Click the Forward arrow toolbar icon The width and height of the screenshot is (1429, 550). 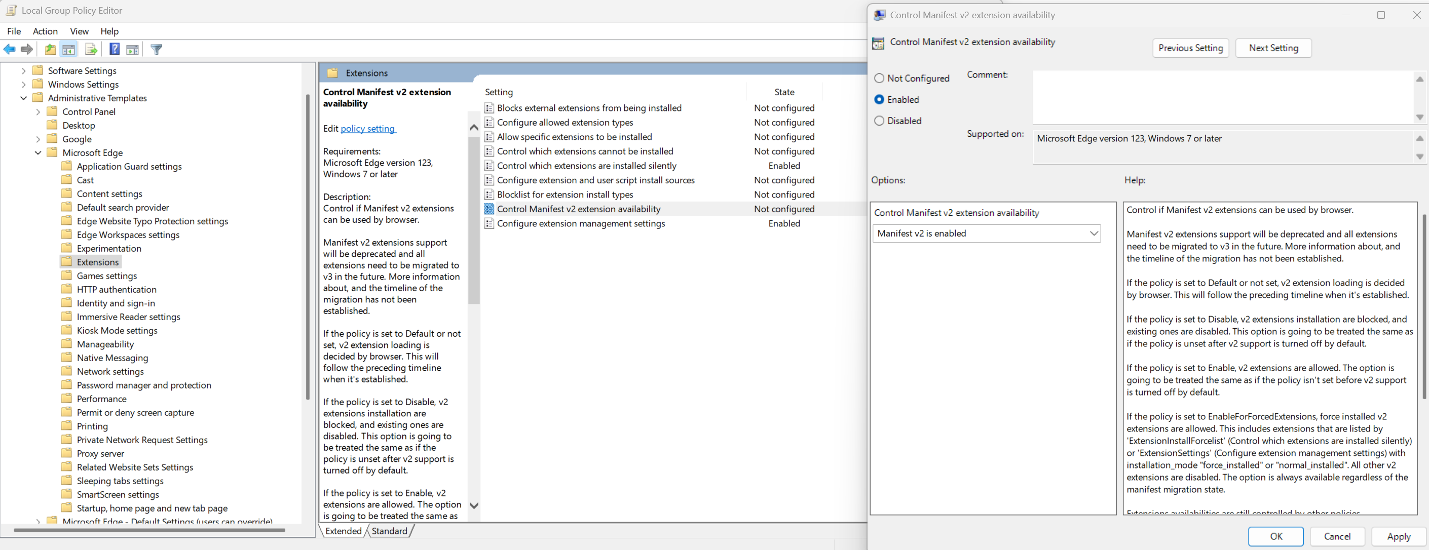click(x=27, y=49)
